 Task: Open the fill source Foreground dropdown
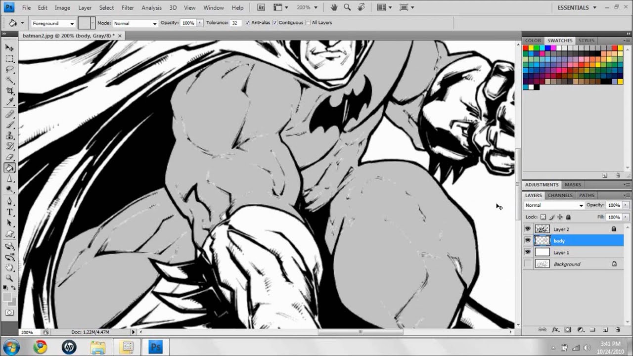pos(53,23)
